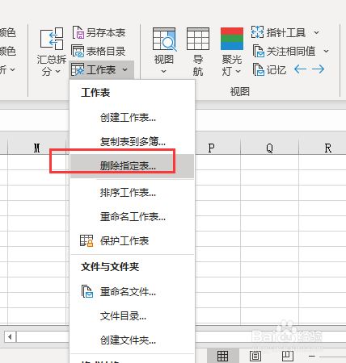Image resolution: width=346 pixels, height=363 pixels.
Task: Go forward with the right arrow
Action: pyautogui.click(x=318, y=69)
